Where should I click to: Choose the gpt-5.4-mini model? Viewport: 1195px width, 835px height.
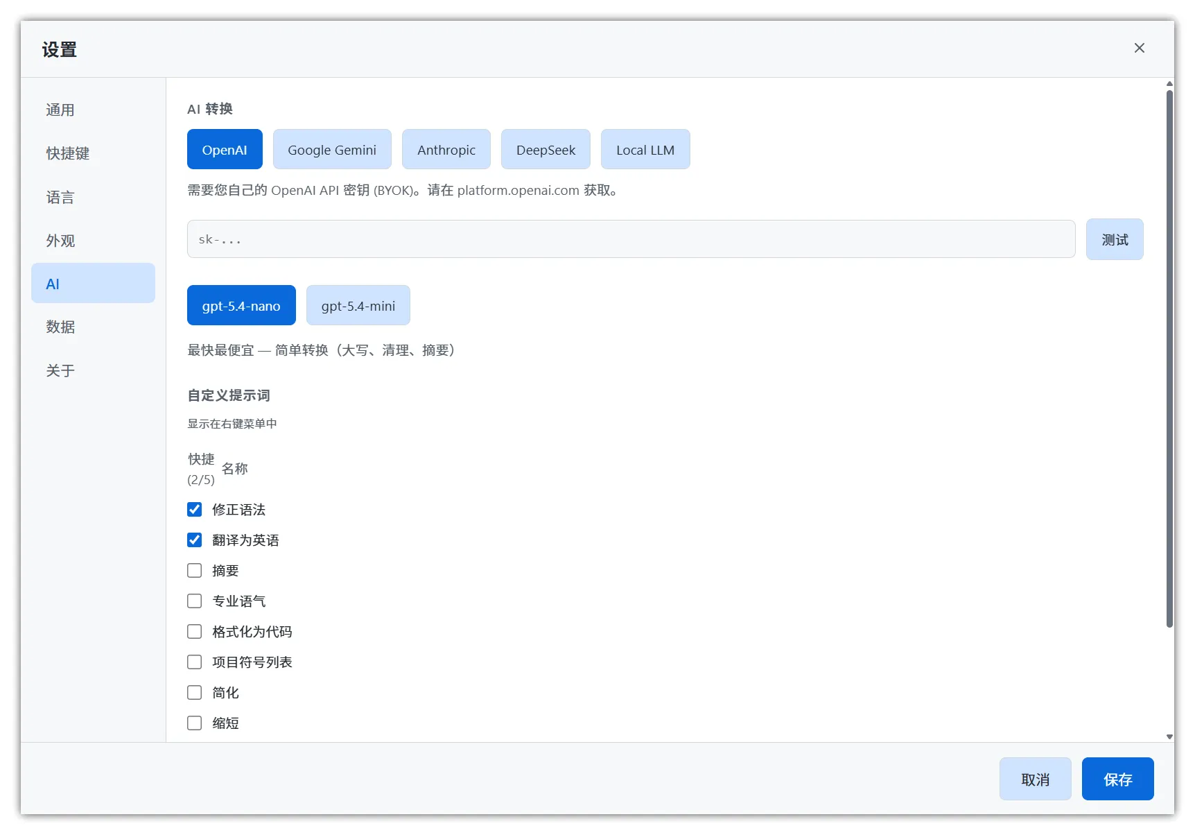click(358, 305)
